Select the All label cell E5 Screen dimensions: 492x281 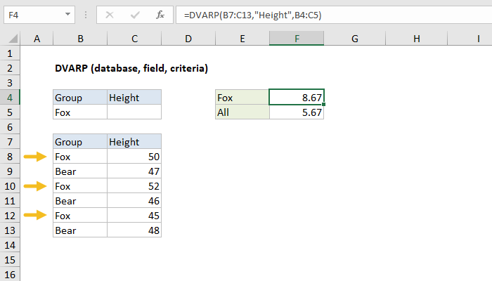242,112
